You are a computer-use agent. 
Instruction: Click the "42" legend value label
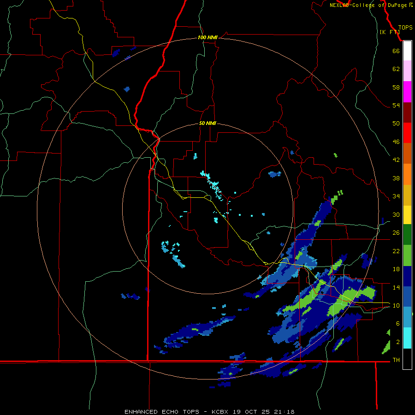tap(396, 160)
